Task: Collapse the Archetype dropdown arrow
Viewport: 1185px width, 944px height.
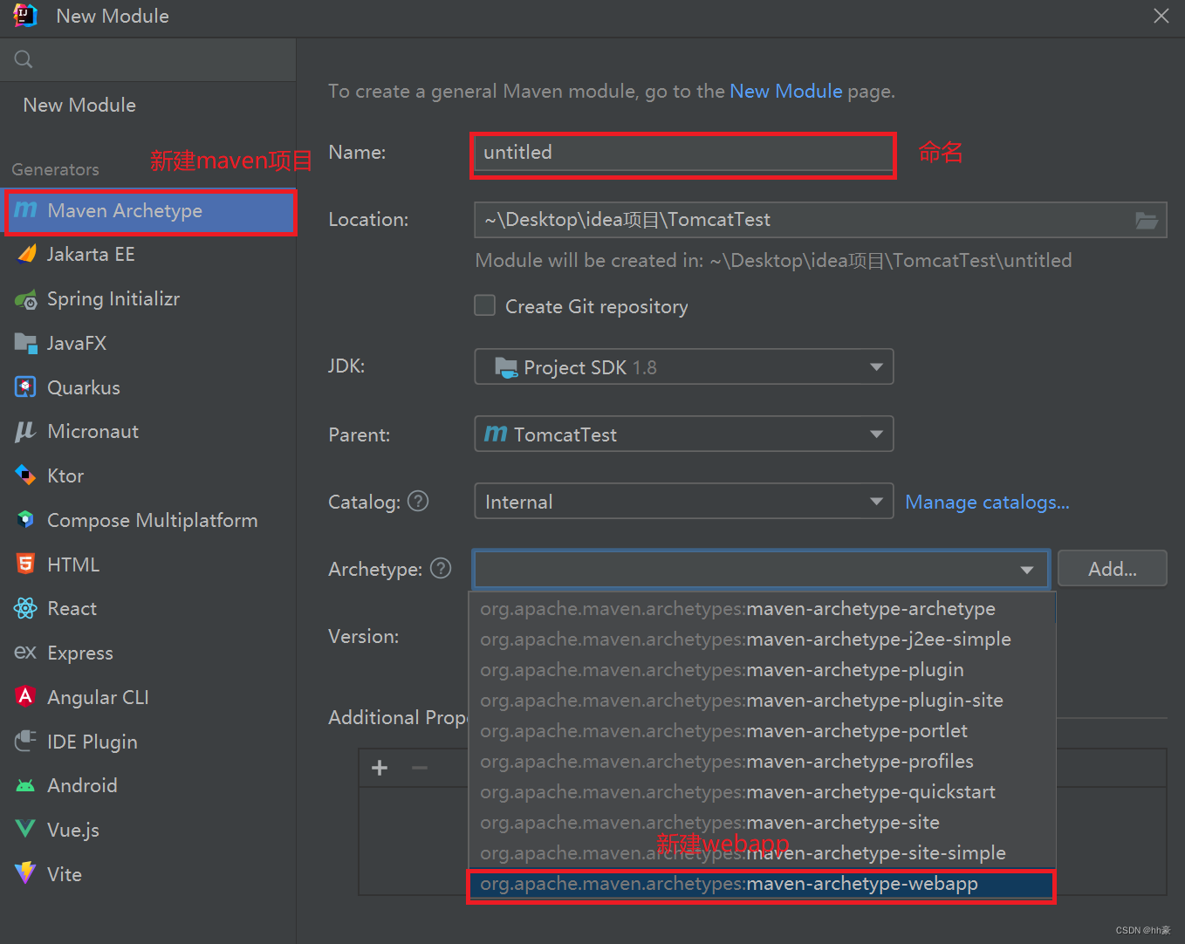Action: pyautogui.click(x=1027, y=570)
